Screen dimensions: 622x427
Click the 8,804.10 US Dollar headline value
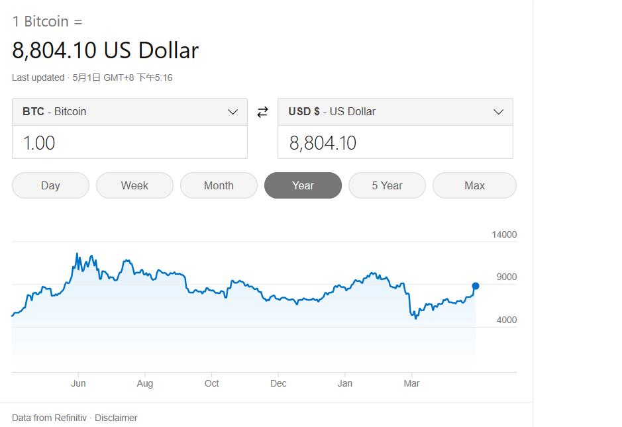point(105,50)
